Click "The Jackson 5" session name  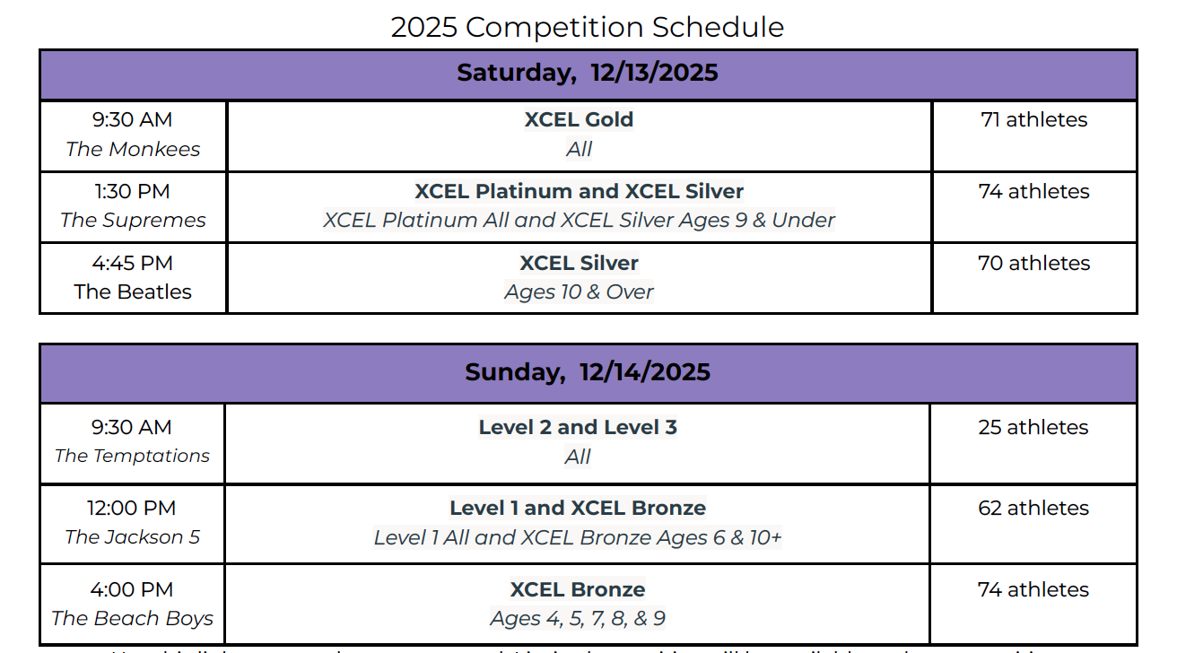point(132,536)
